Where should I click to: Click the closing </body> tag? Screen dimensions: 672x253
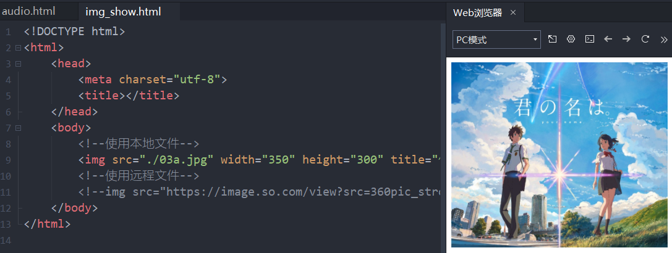click(x=75, y=207)
